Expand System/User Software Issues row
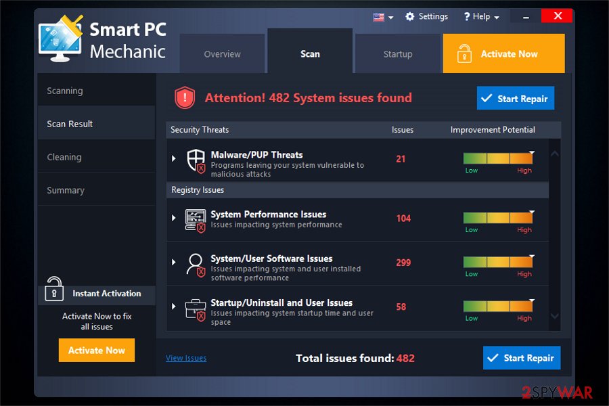This screenshot has height=406, width=609. point(174,263)
